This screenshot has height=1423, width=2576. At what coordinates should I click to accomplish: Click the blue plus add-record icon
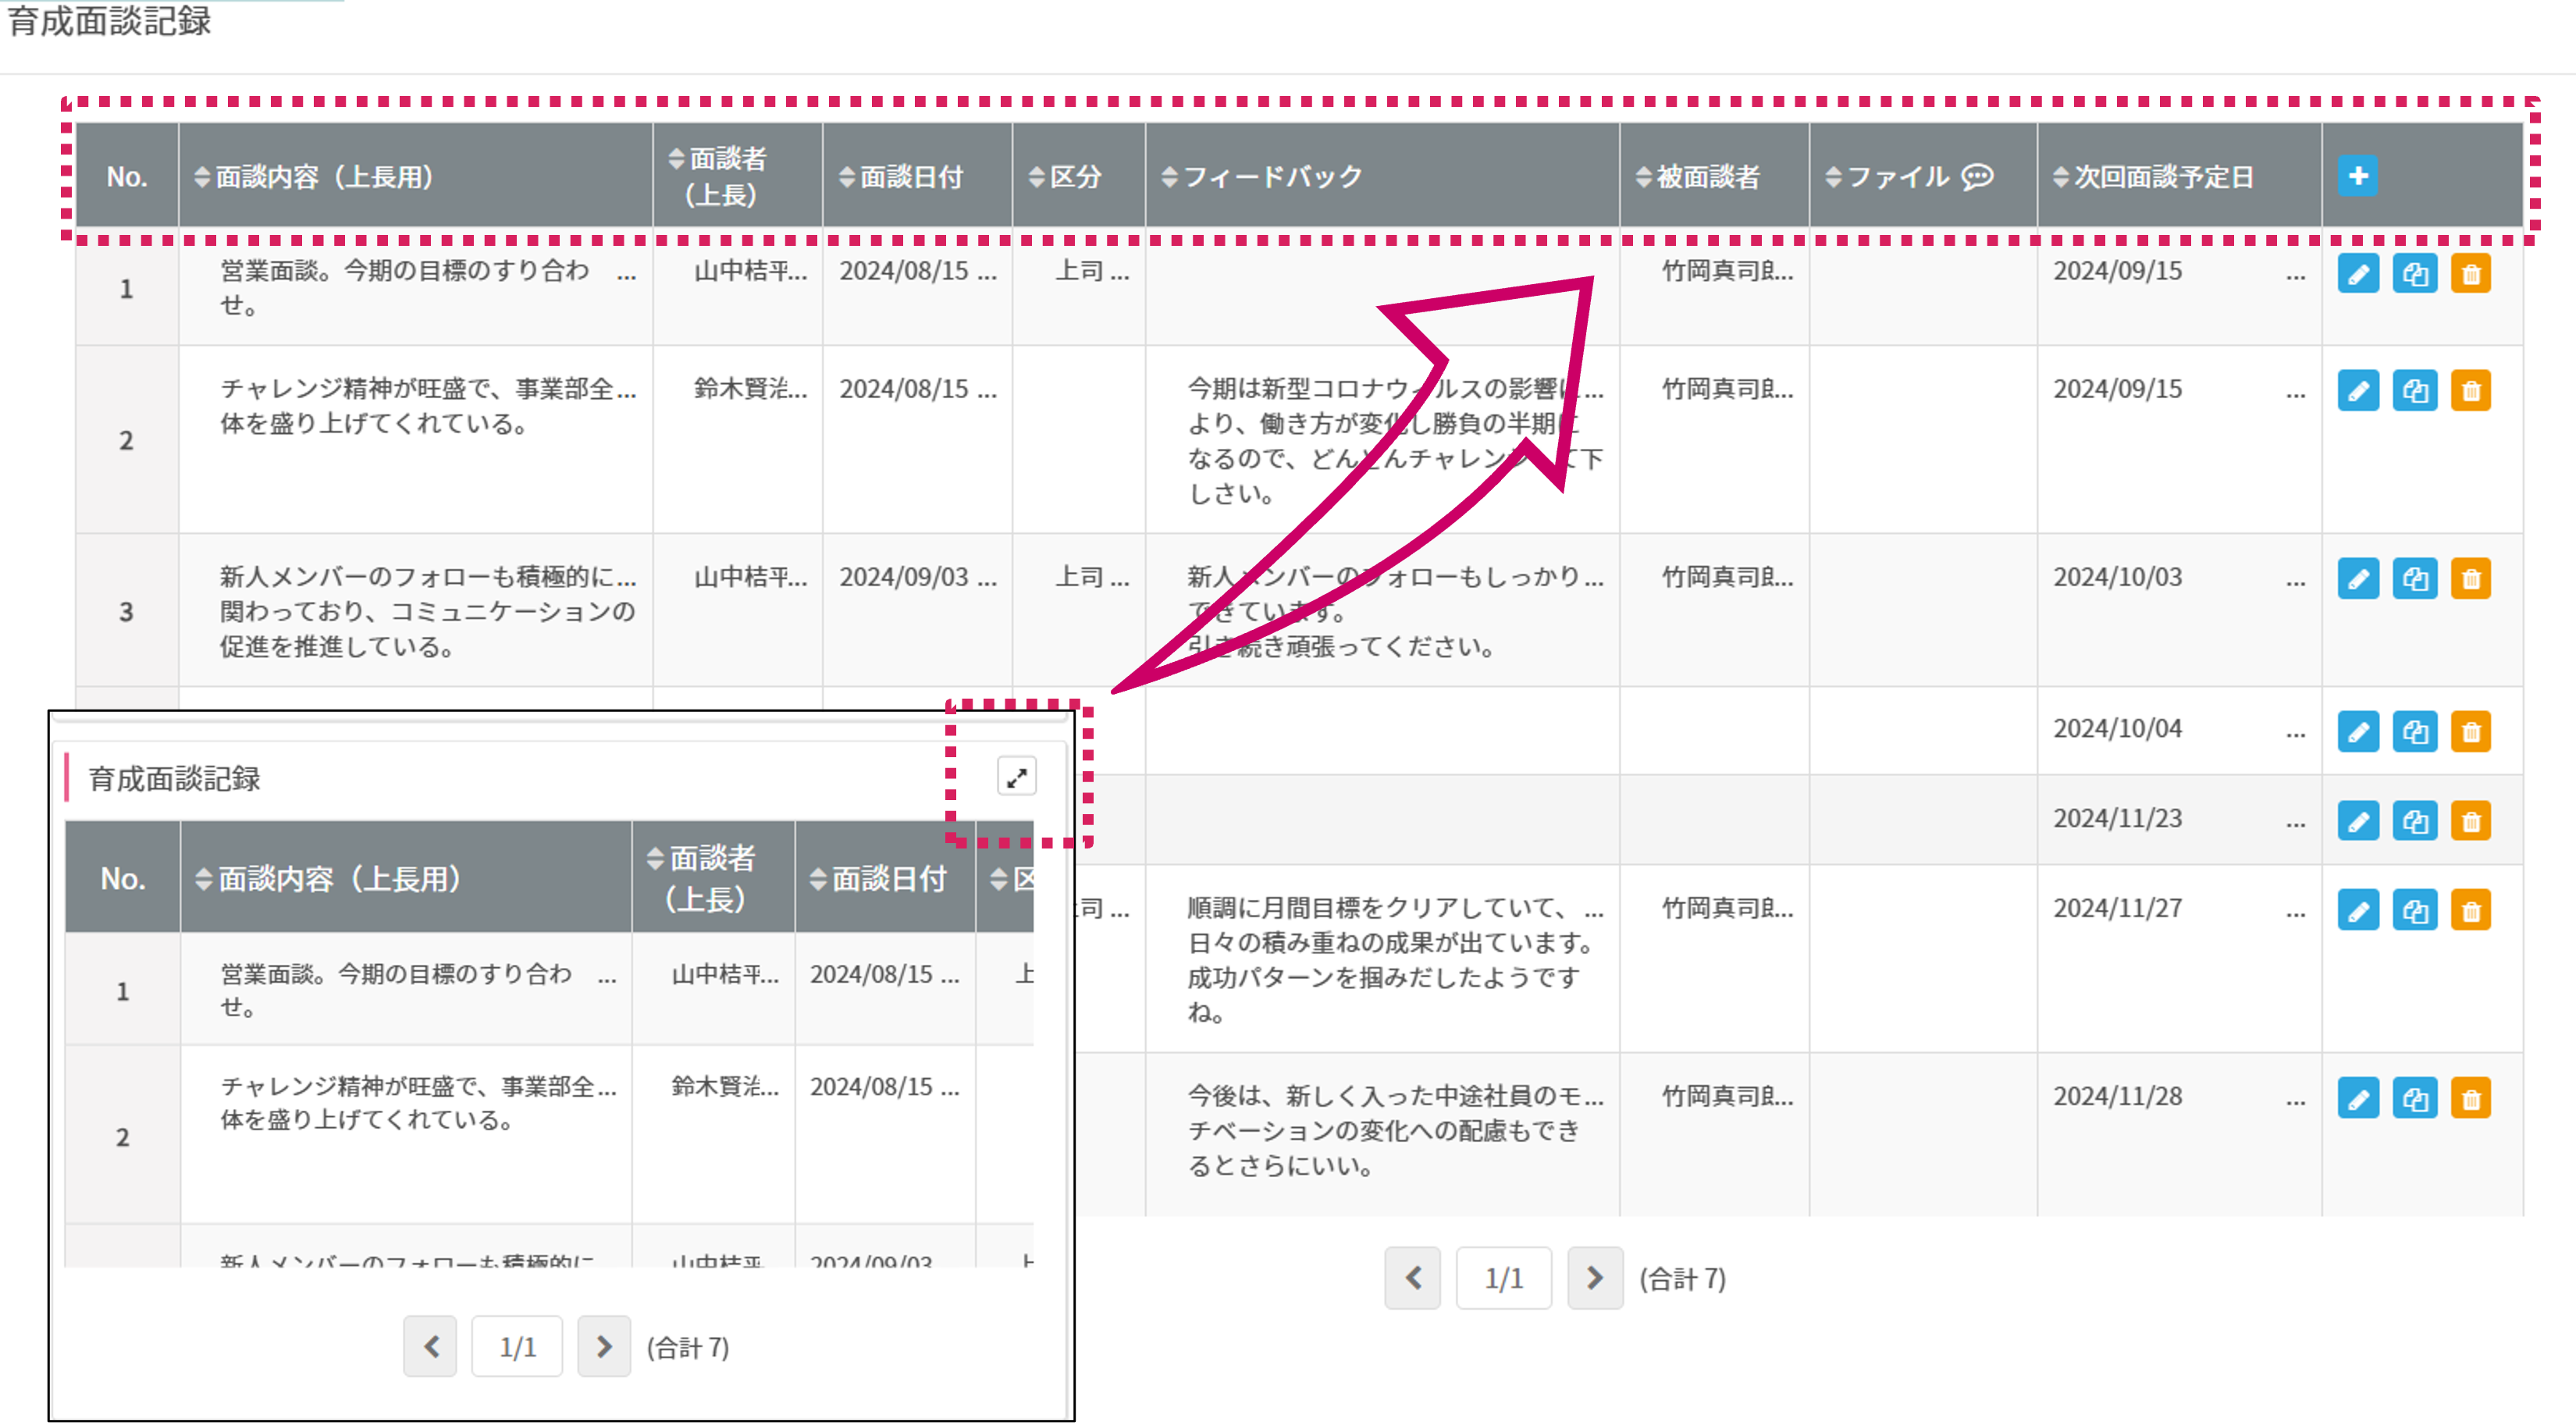[2357, 176]
